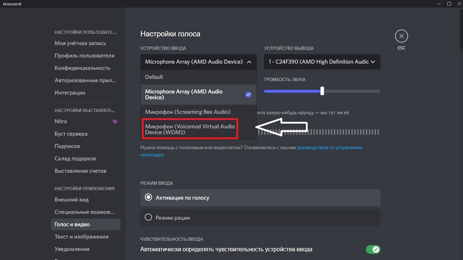
Task: Click the Устройство вывода label
Action: coord(289,48)
